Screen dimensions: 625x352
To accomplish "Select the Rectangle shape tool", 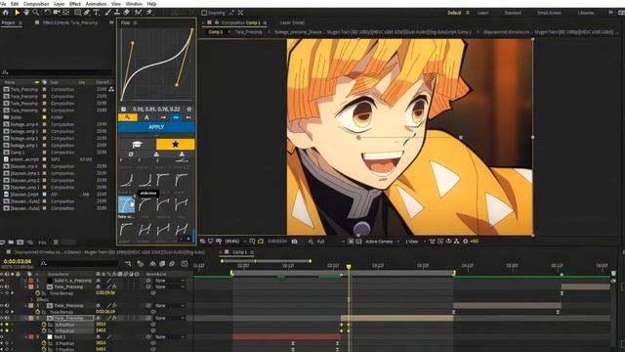I will pos(77,13).
